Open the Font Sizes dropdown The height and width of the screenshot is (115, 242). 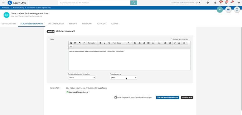pyautogui.click(x=119, y=43)
